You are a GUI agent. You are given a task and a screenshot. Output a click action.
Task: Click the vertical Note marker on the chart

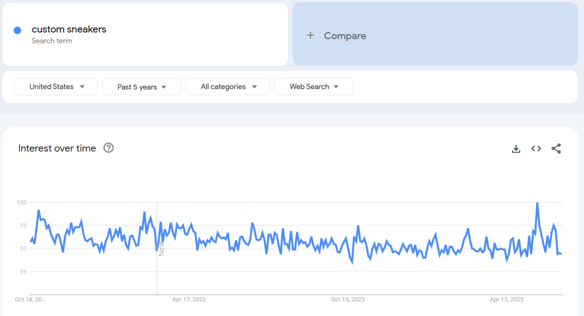(x=161, y=249)
